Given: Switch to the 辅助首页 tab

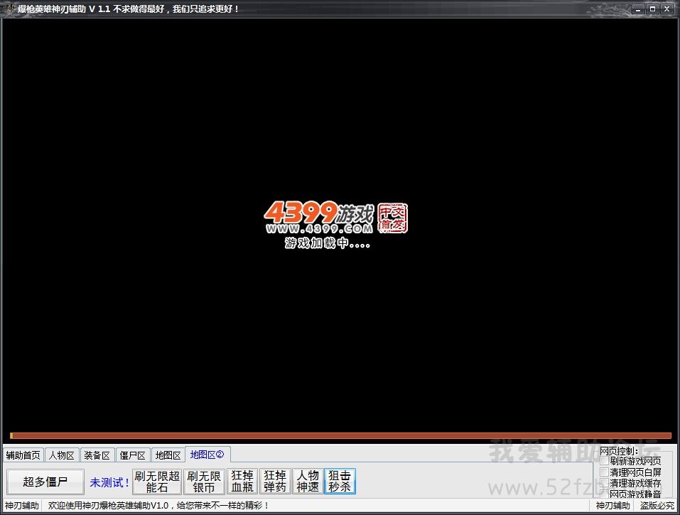Looking at the screenshot, I should pyautogui.click(x=23, y=455).
